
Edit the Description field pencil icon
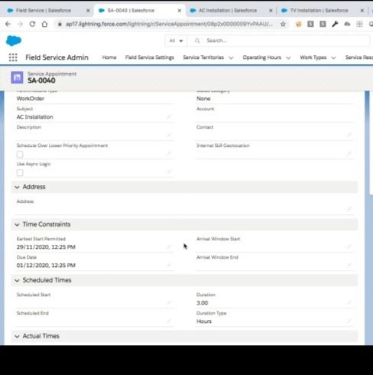click(169, 135)
